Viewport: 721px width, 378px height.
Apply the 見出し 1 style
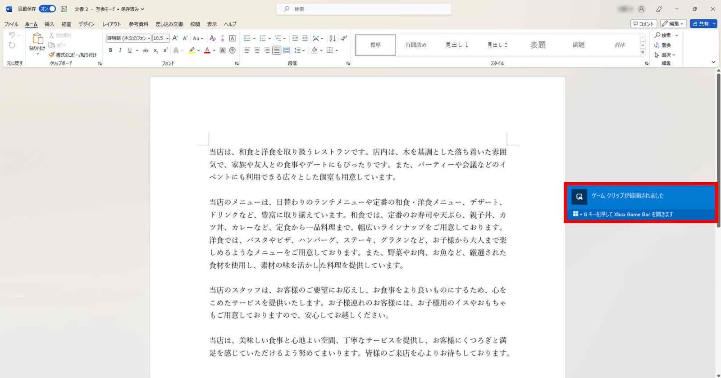(456, 45)
